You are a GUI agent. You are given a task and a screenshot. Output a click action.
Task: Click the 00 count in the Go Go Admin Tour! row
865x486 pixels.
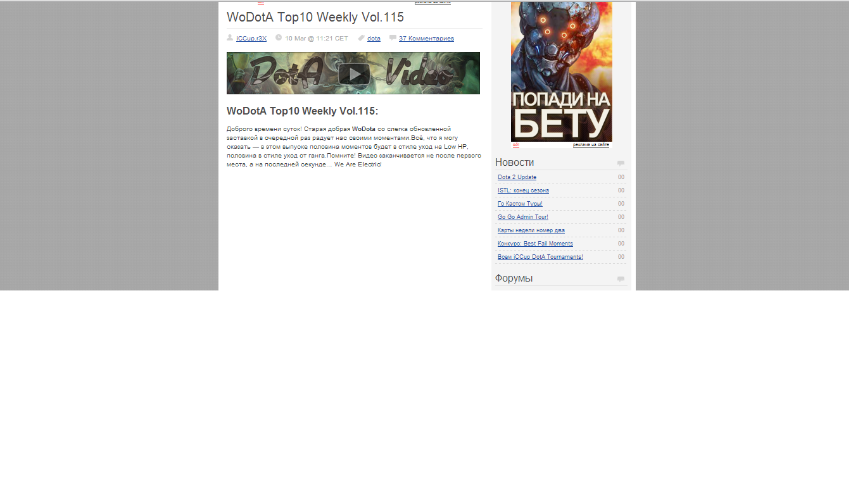(x=621, y=217)
